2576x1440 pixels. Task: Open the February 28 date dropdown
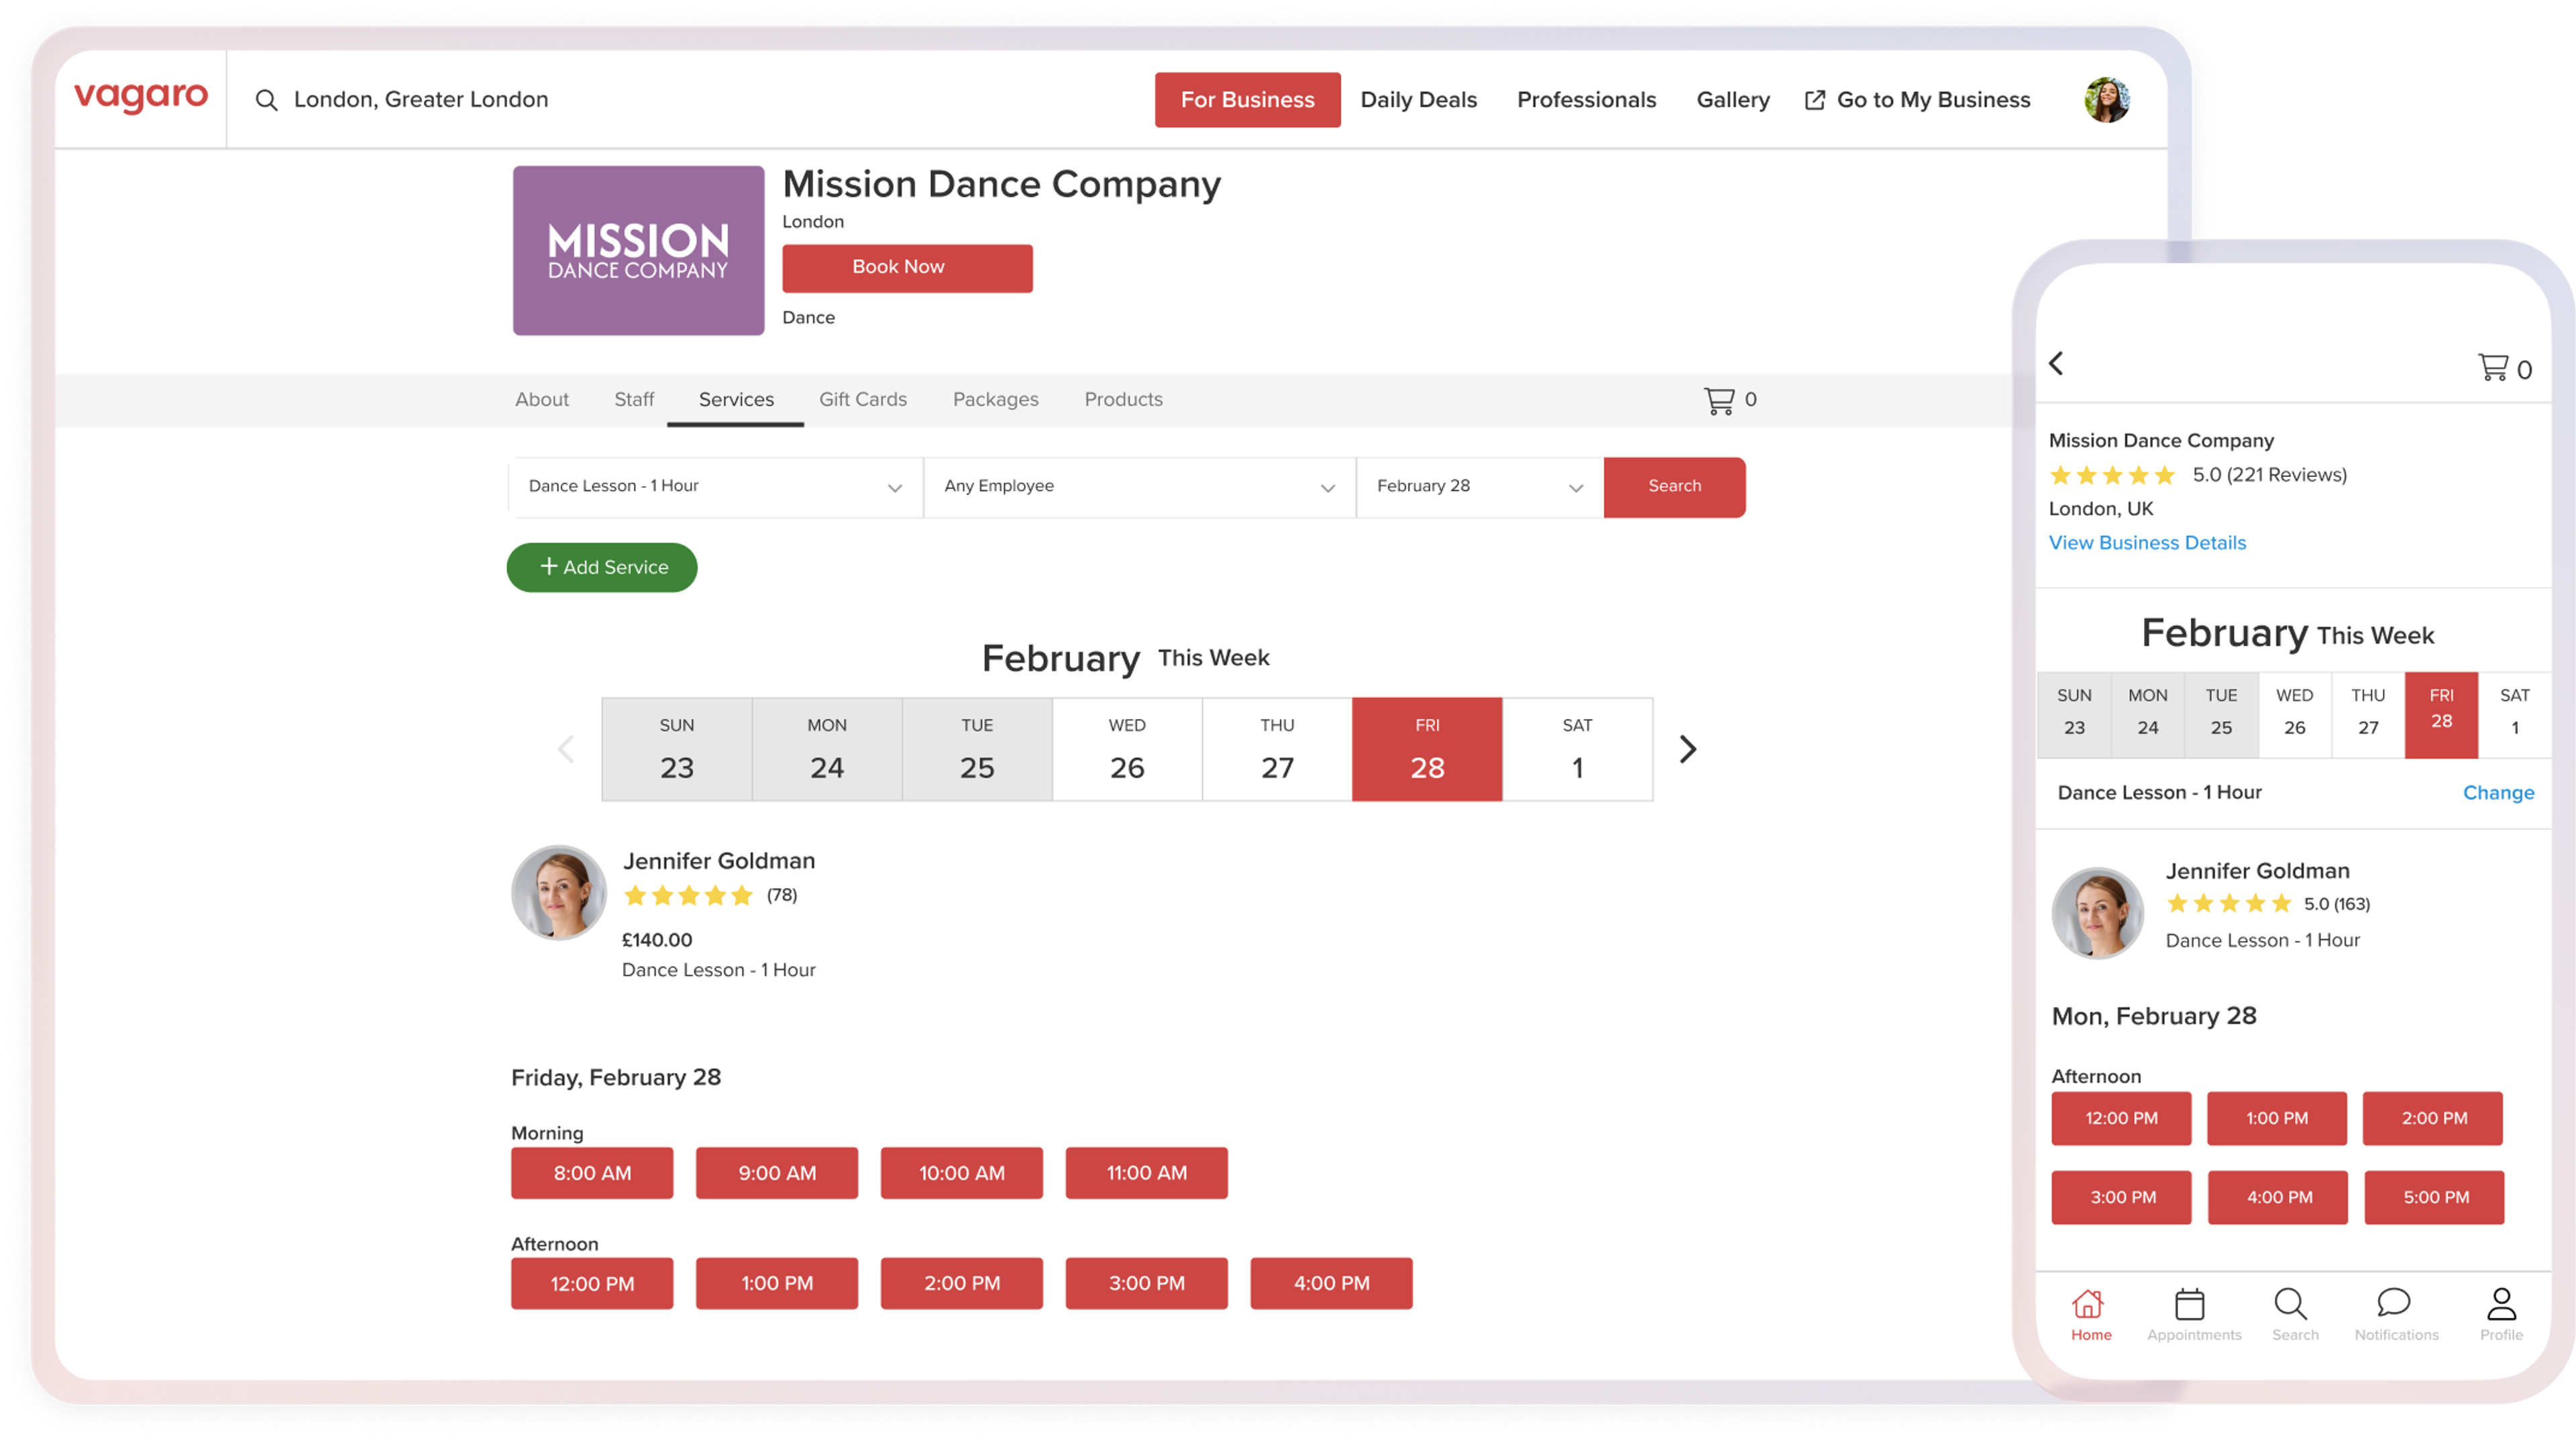pos(1480,487)
